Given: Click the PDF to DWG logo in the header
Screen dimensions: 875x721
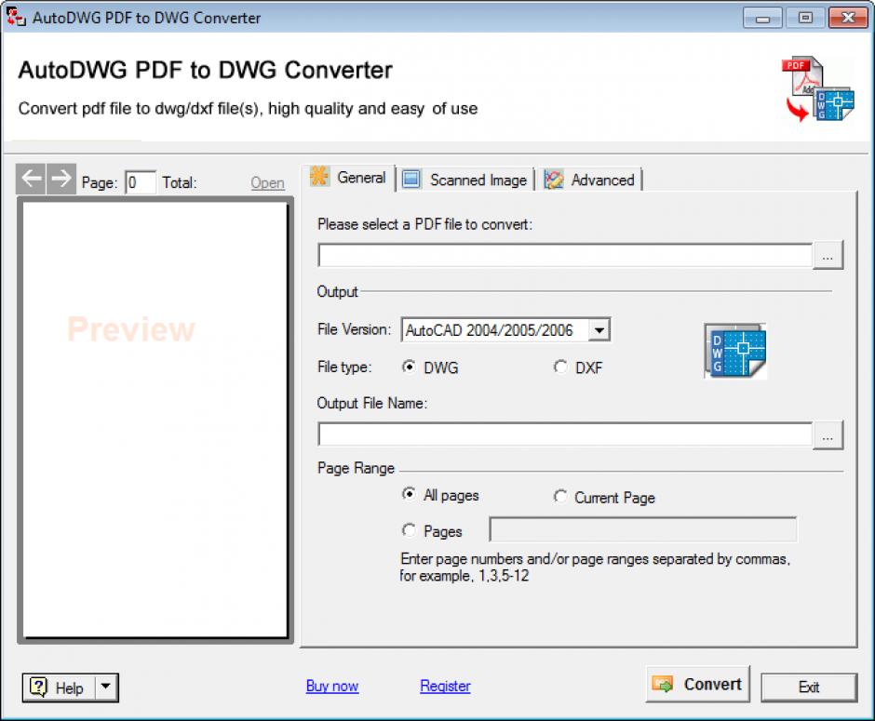Looking at the screenshot, I should tap(817, 88).
